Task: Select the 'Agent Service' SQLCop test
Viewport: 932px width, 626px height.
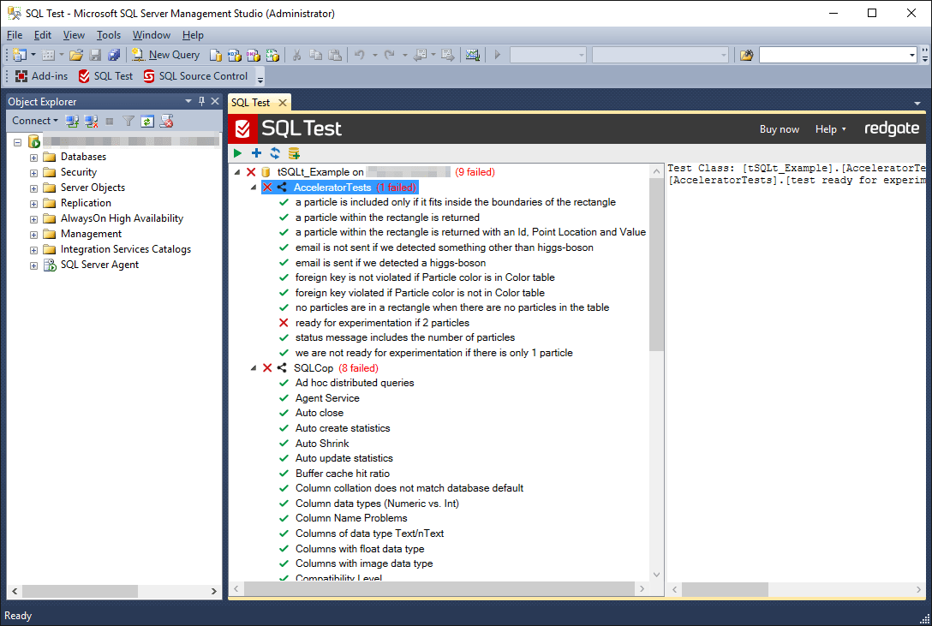Action: 327,398
